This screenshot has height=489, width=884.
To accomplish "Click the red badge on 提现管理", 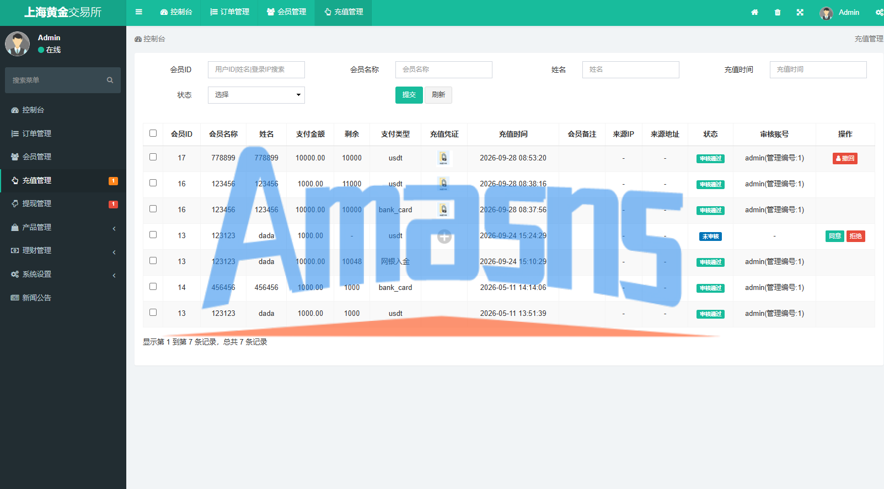I will 113,204.
